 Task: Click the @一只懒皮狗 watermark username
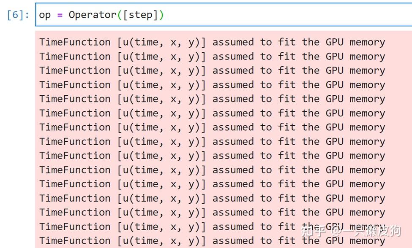pyautogui.click(x=366, y=231)
